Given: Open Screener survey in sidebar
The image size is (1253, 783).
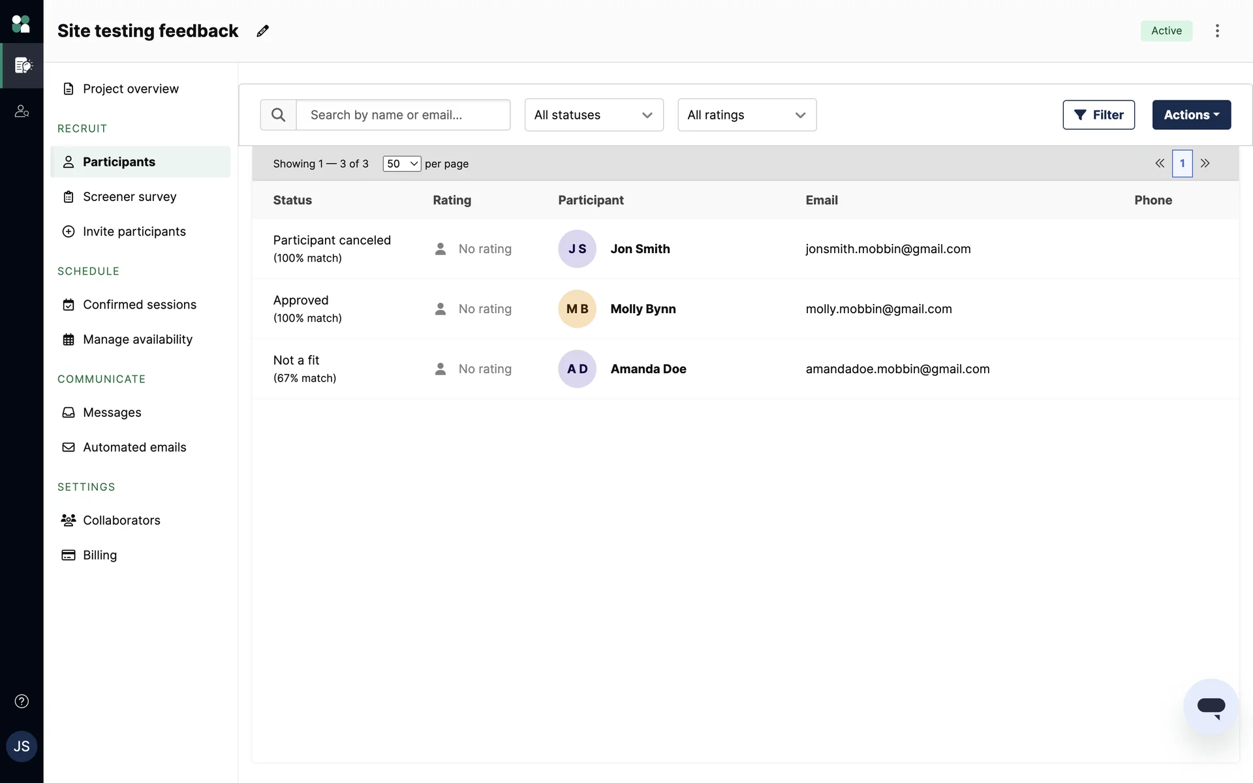Looking at the screenshot, I should point(129,197).
